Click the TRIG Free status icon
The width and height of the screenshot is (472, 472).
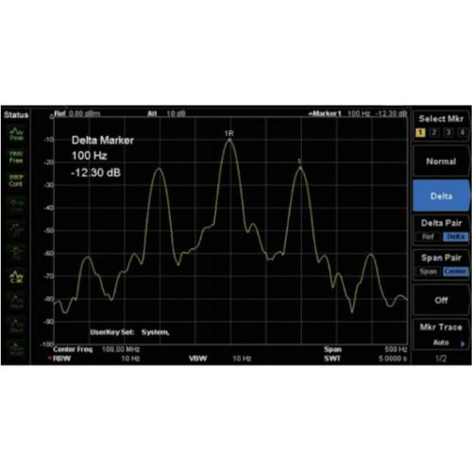16,157
